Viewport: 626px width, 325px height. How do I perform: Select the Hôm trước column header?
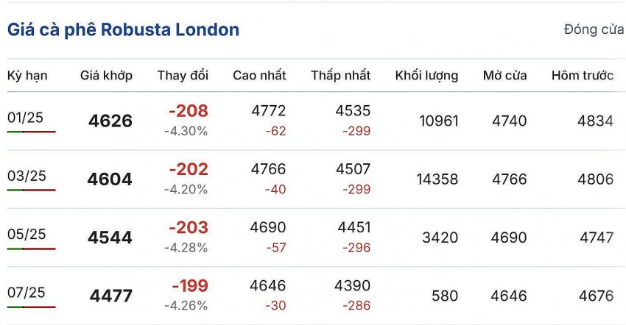click(x=582, y=76)
